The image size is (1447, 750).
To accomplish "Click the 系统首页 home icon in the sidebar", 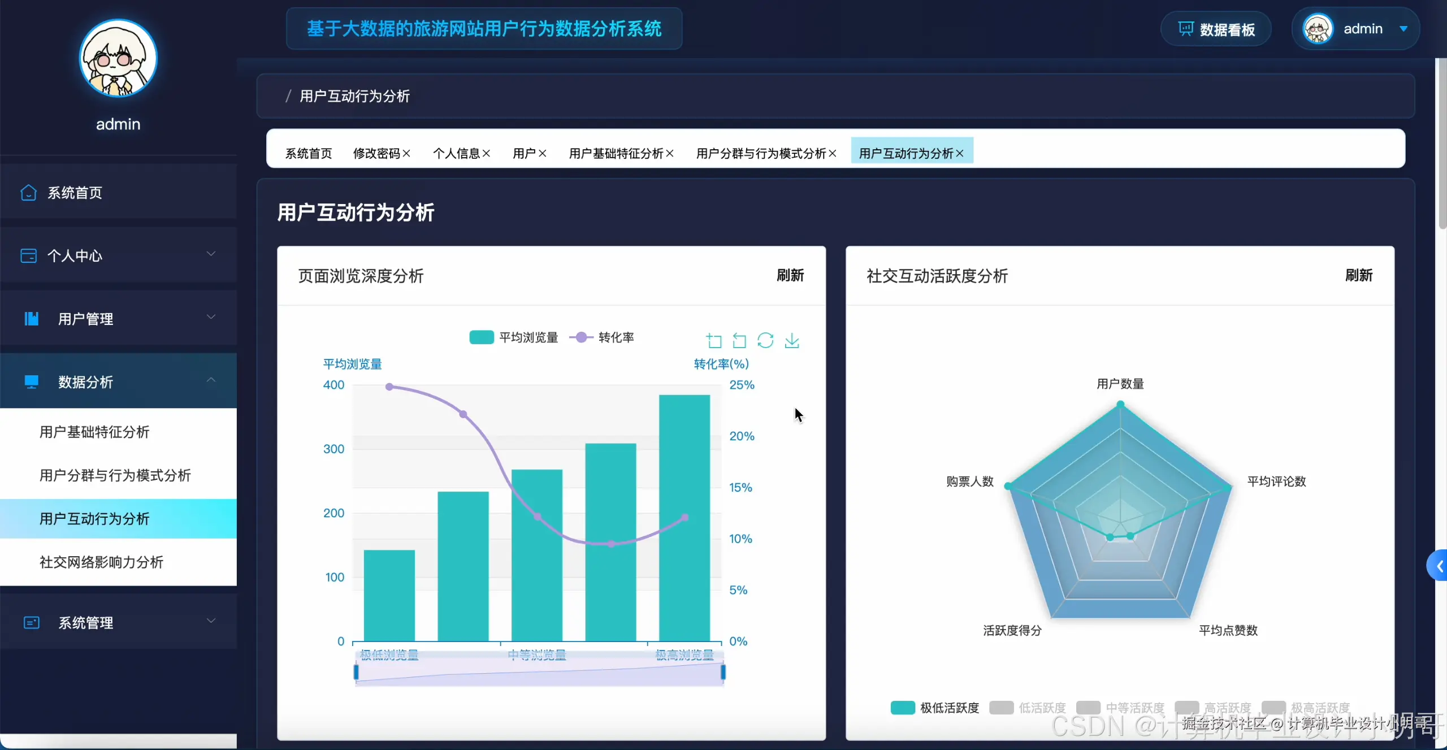I will (28, 192).
